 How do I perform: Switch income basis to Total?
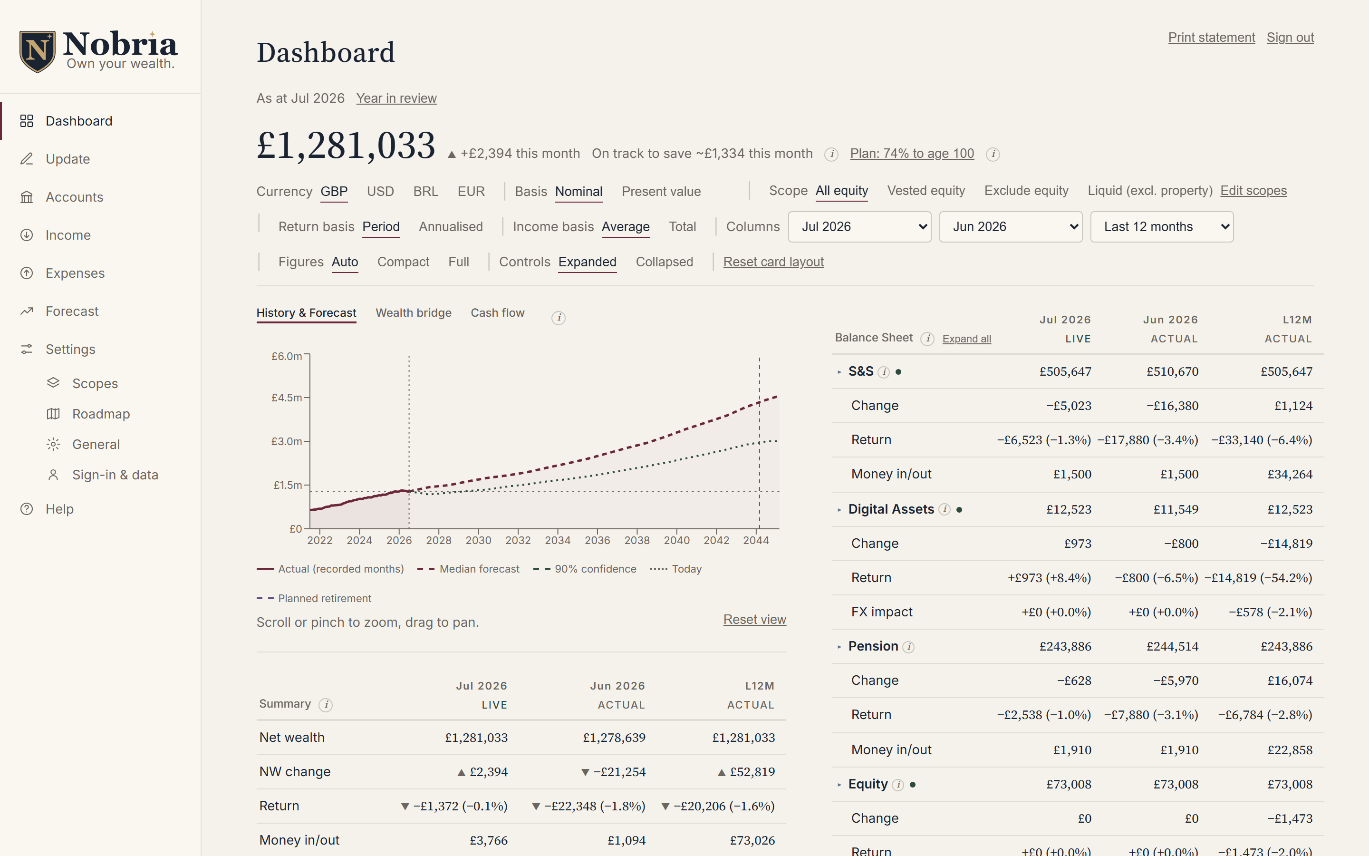tap(682, 226)
